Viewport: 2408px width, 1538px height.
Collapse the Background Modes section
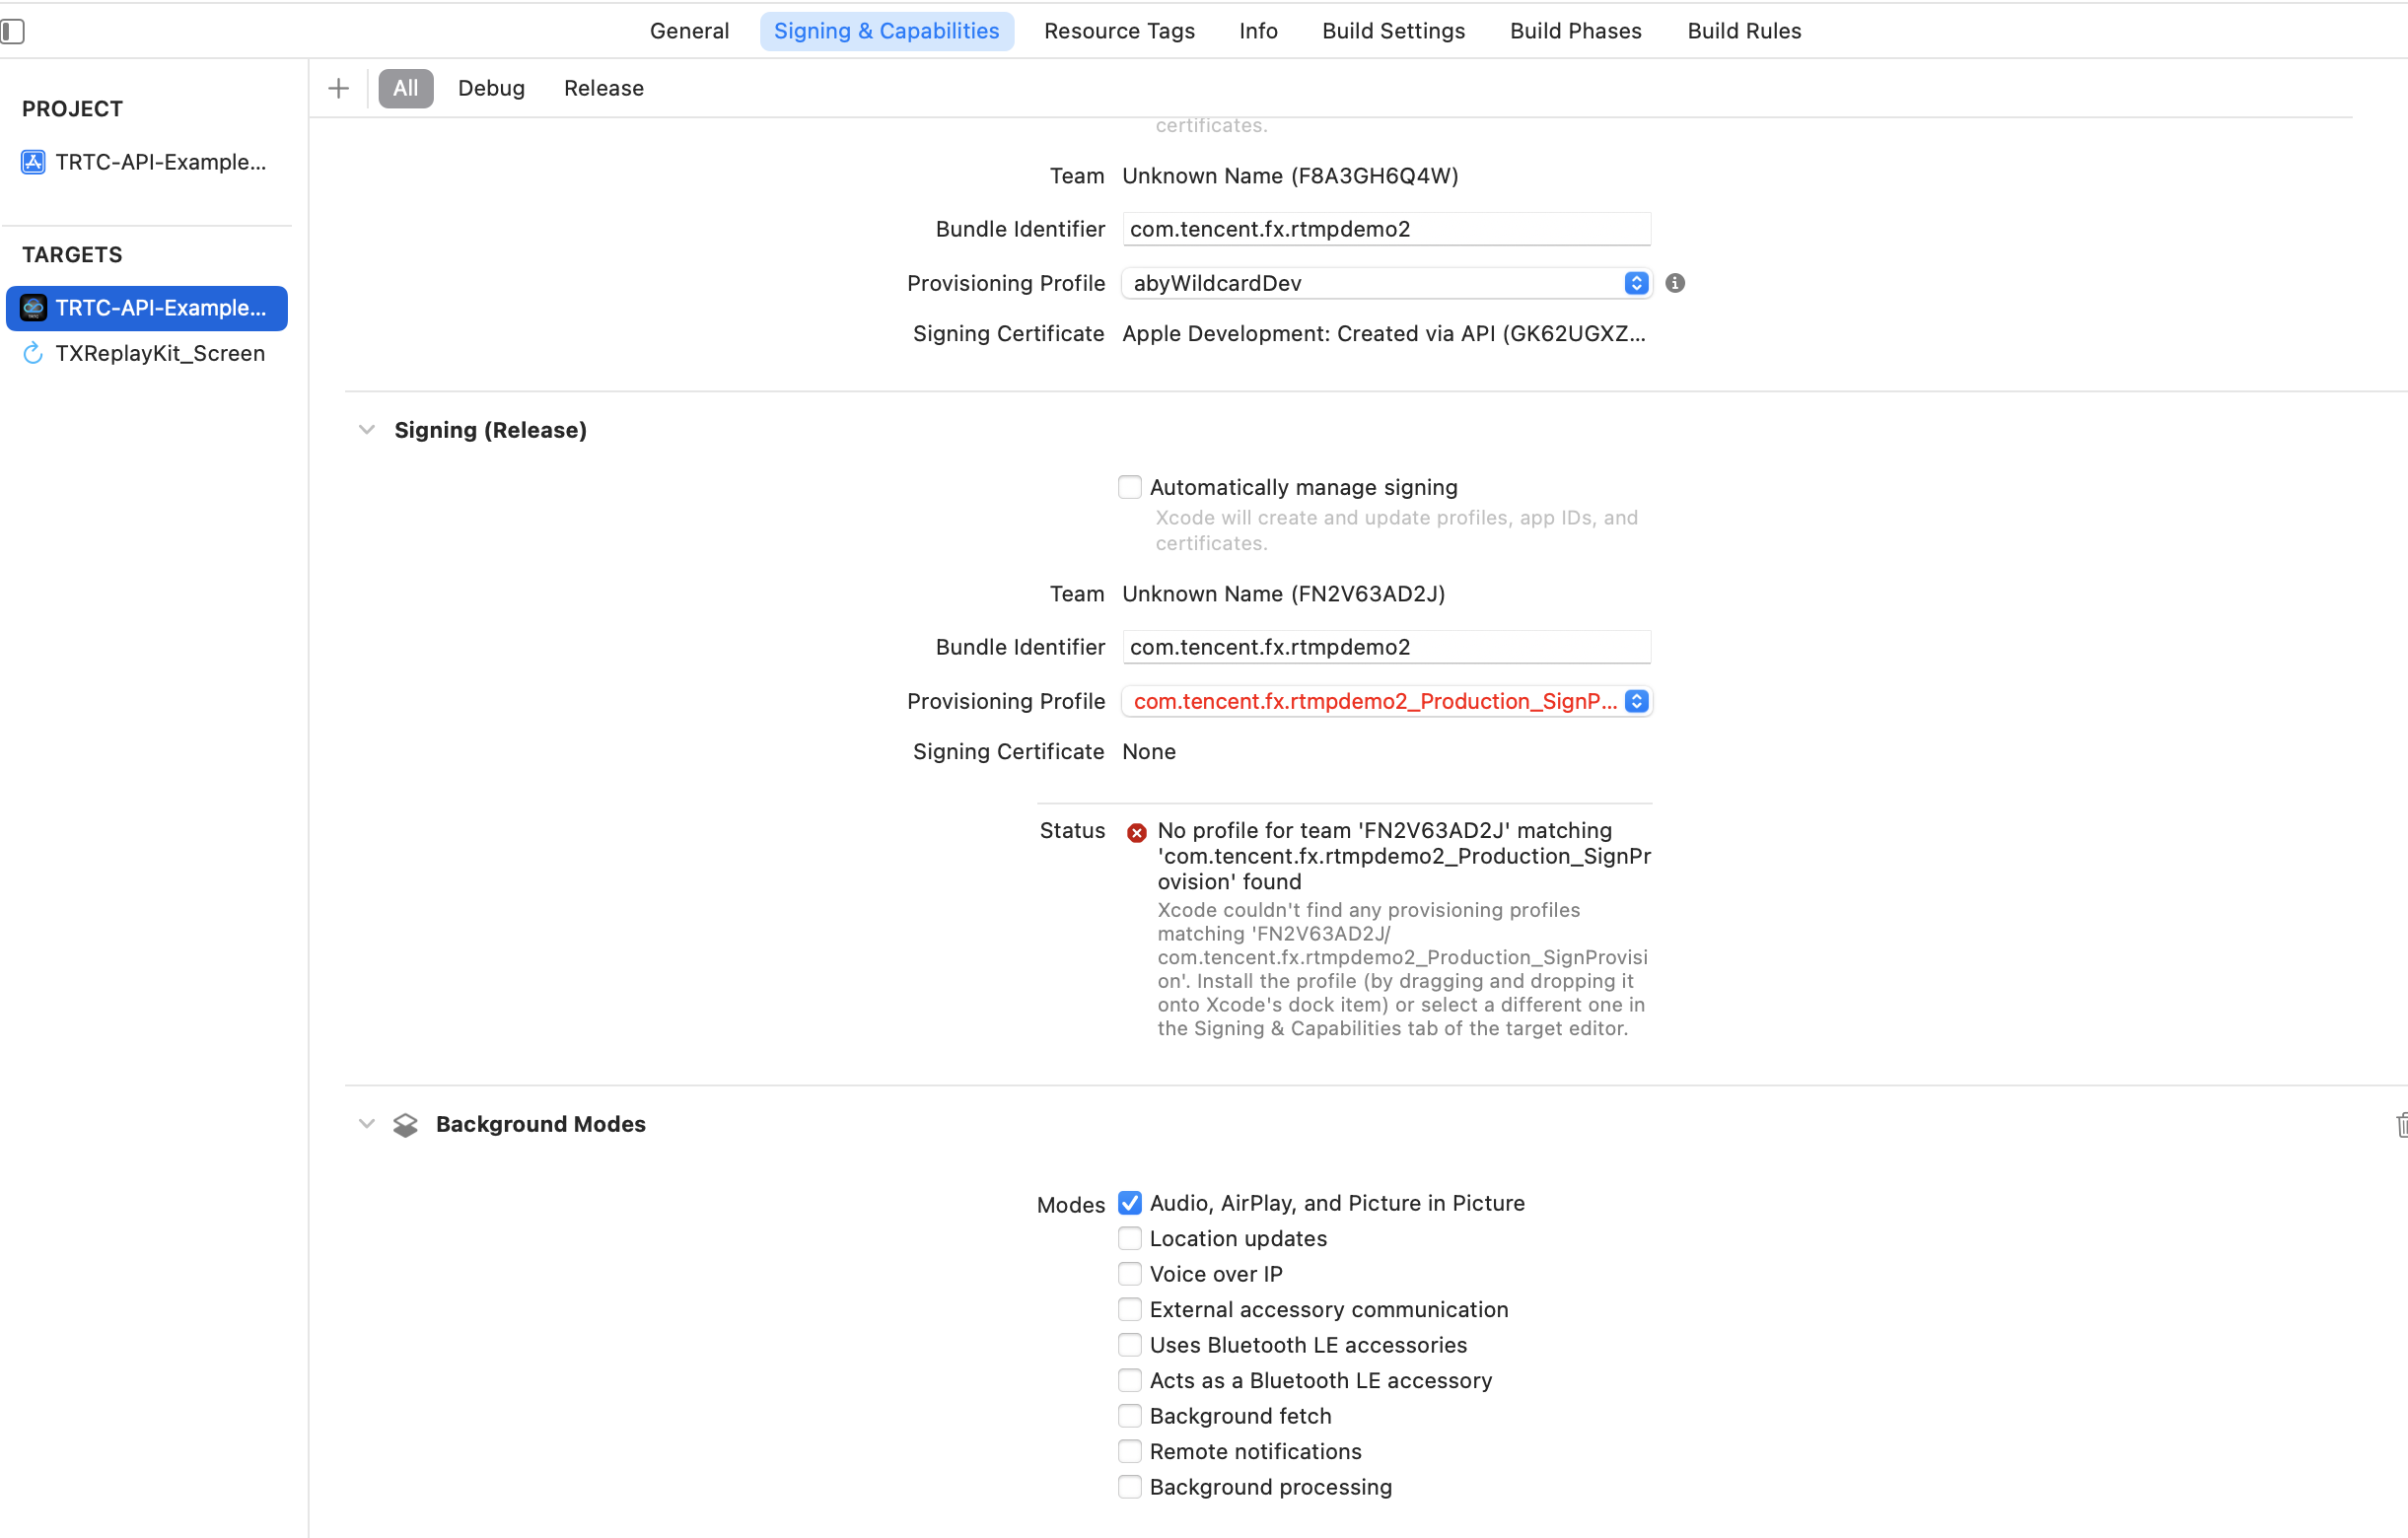tap(367, 1124)
